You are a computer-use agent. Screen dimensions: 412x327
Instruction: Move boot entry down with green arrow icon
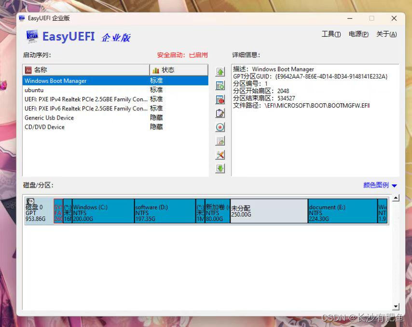220,168
